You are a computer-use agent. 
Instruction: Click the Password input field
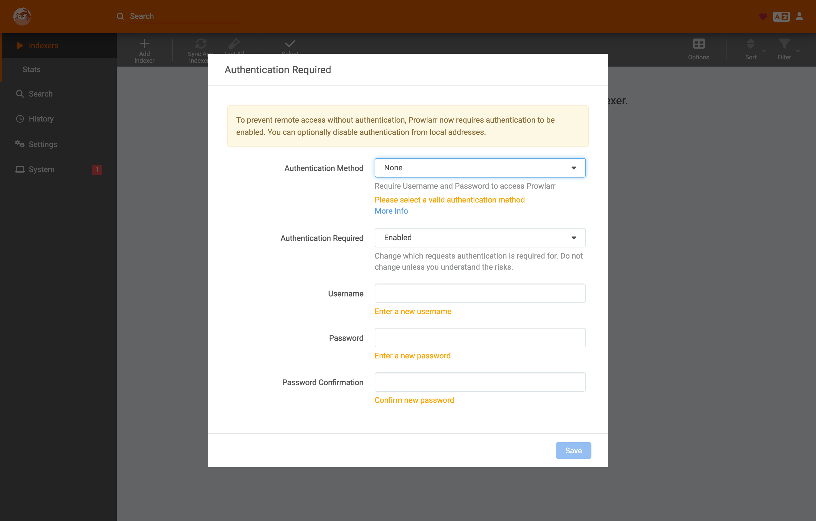tap(480, 338)
